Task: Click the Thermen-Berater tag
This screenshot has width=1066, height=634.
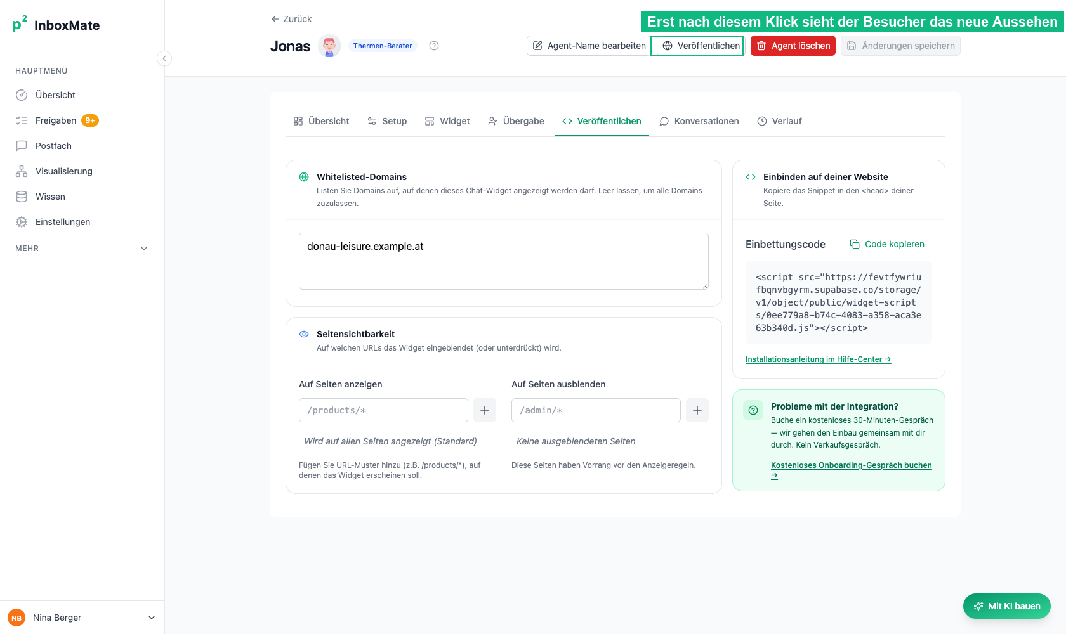Action: coord(383,46)
